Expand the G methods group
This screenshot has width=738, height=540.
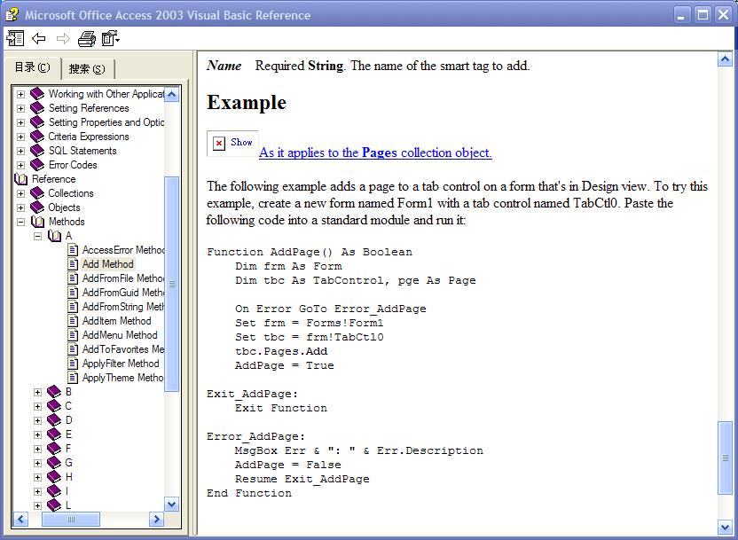coord(37,463)
